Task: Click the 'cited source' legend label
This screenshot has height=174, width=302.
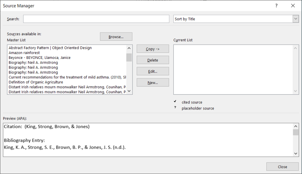Action: [x=192, y=102]
